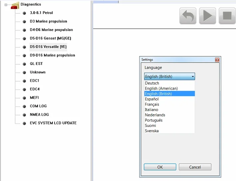The height and width of the screenshot is (181, 236).
Task: Click the play toolbar button
Action: pyautogui.click(x=207, y=16)
